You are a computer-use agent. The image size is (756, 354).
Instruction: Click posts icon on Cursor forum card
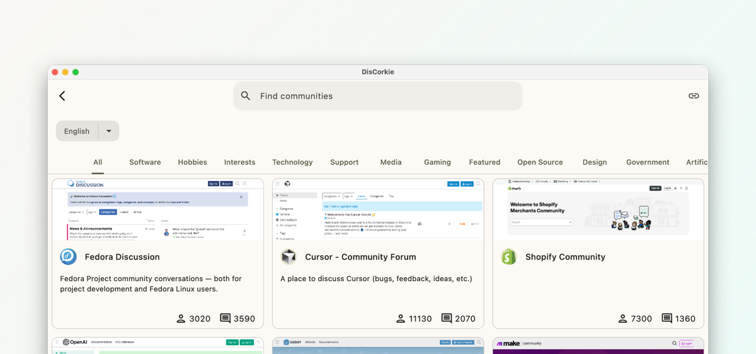coord(447,319)
